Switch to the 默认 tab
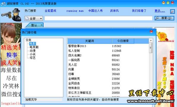The height and width of the screenshot is (107, 177). click(34, 25)
